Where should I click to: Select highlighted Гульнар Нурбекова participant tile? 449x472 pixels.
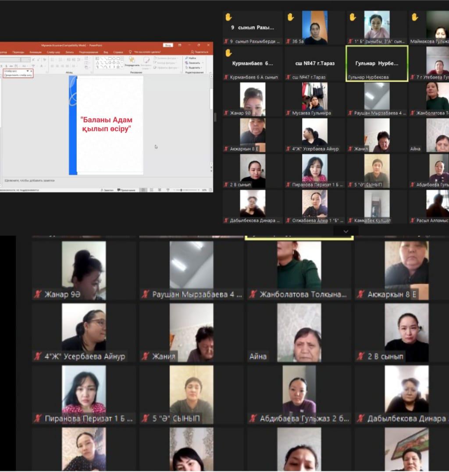point(377,64)
